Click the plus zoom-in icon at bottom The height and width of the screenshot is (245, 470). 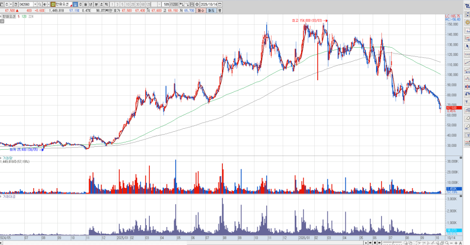[456, 243]
